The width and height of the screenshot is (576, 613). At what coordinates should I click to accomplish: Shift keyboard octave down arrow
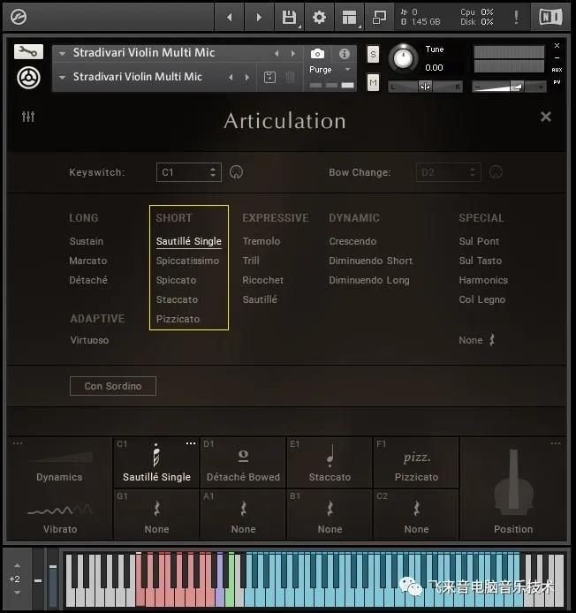point(17,593)
